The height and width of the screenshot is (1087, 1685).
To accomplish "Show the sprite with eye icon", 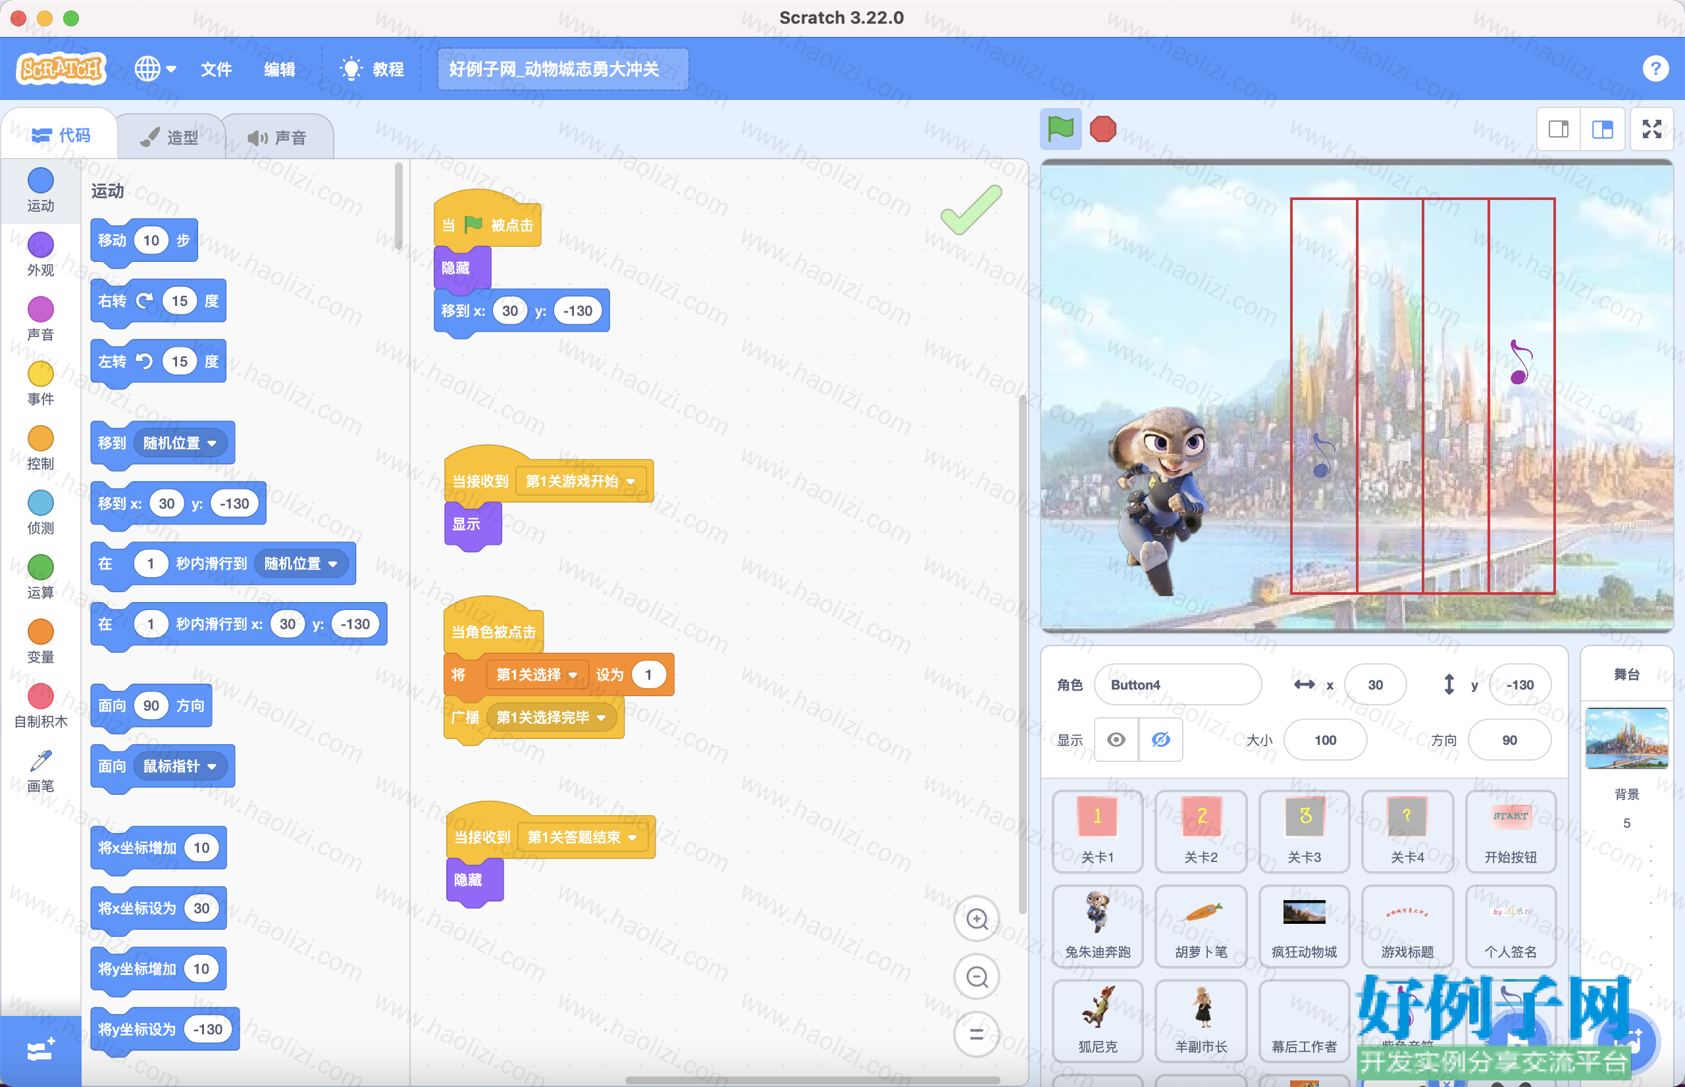I will (1116, 740).
